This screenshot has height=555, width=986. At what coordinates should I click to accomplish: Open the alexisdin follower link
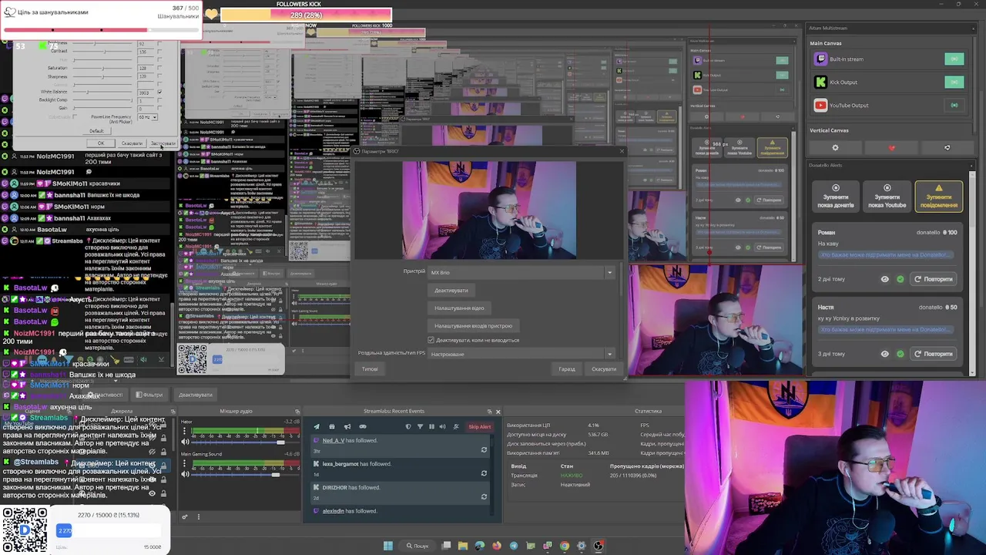pos(334,511)
